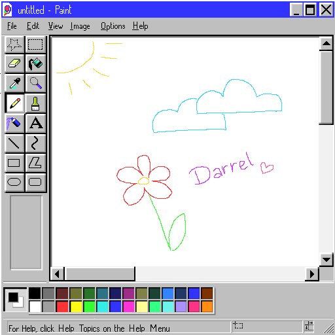Select the Rectangle shape tool
The width and height of the screenshot is (335, 335).
click(14, 163)
